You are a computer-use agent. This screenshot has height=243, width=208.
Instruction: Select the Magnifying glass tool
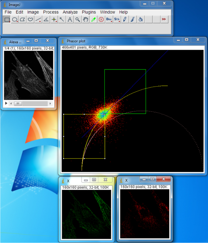pos(77,19)
